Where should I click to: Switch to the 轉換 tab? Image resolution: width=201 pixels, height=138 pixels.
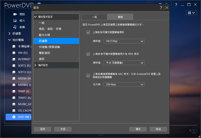point(120,17)
